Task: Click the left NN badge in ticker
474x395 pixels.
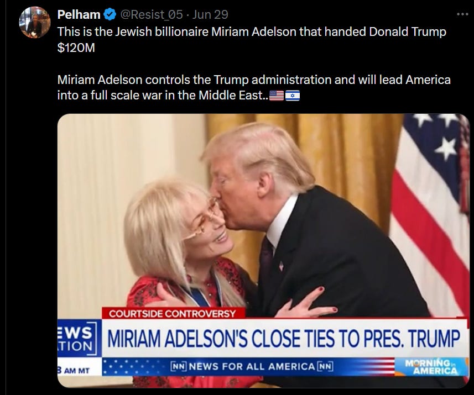Action: (x=179, y=366)
